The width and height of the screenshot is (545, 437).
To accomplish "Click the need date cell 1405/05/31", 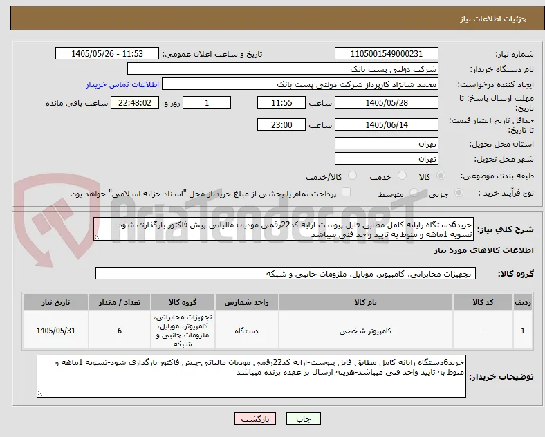I will (x=55, y=331).
